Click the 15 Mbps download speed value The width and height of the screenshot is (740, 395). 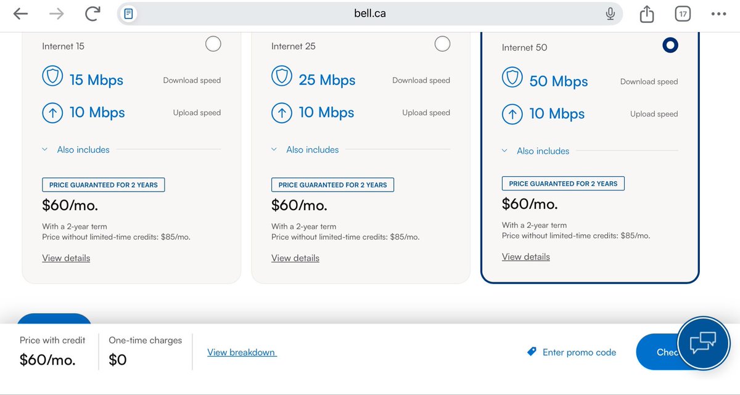96,80
